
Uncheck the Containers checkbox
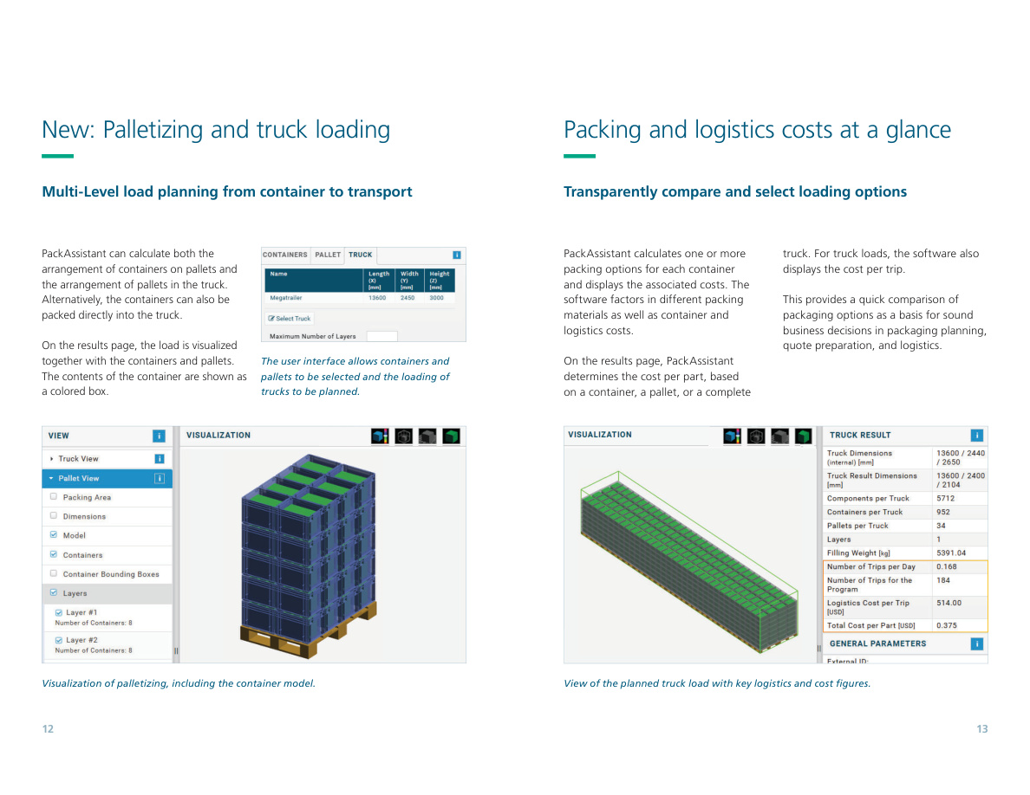54,554
